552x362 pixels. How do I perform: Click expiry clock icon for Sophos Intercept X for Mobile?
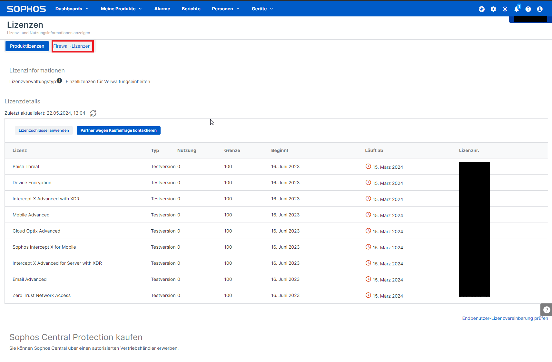[368, 247]
